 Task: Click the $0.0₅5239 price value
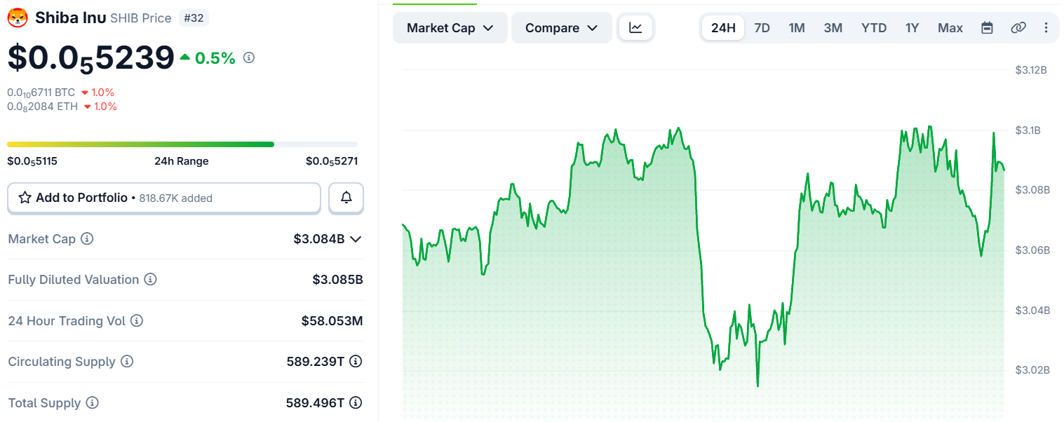coord(91,58)
